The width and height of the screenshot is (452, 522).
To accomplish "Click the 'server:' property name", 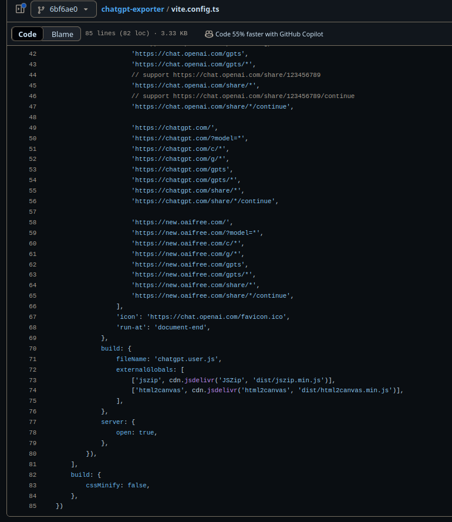I will pyautogui.click(x=114, y=422).
